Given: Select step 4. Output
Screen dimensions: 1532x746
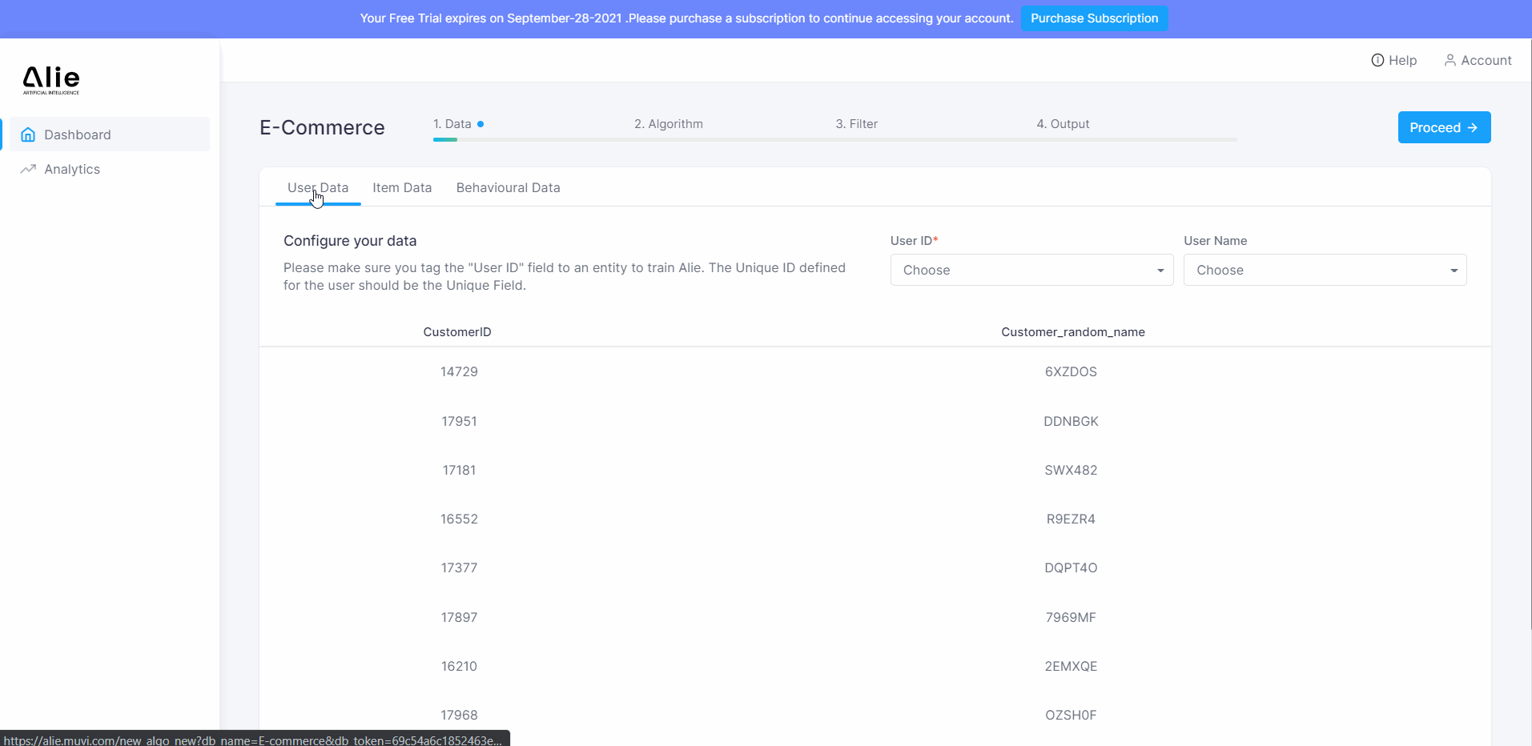Looking at the screenshot, I should tap(1063, 124).
